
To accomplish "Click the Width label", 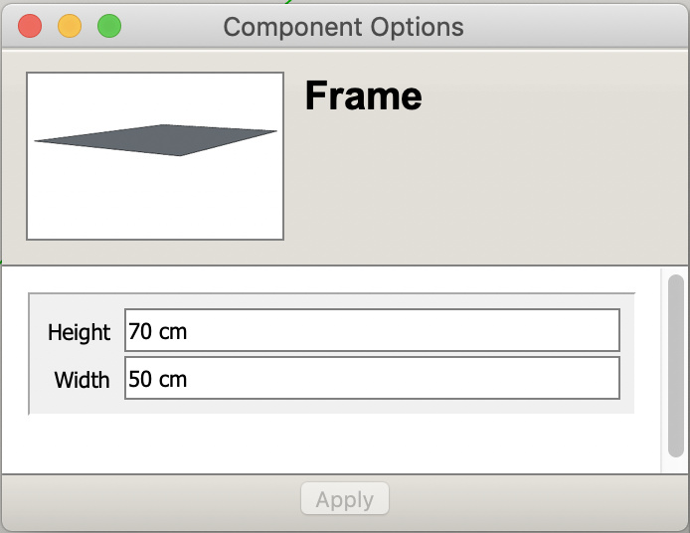I will [x=82, y=380].
